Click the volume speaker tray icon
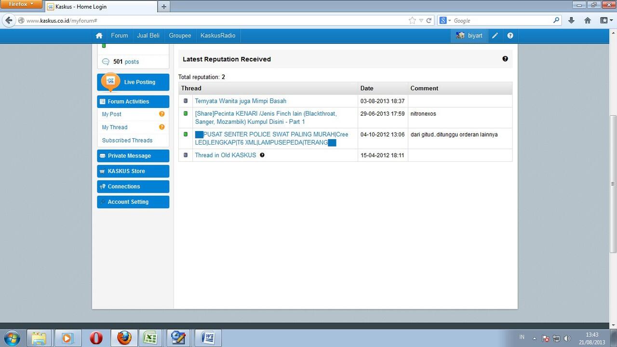 tap(567, 339)
